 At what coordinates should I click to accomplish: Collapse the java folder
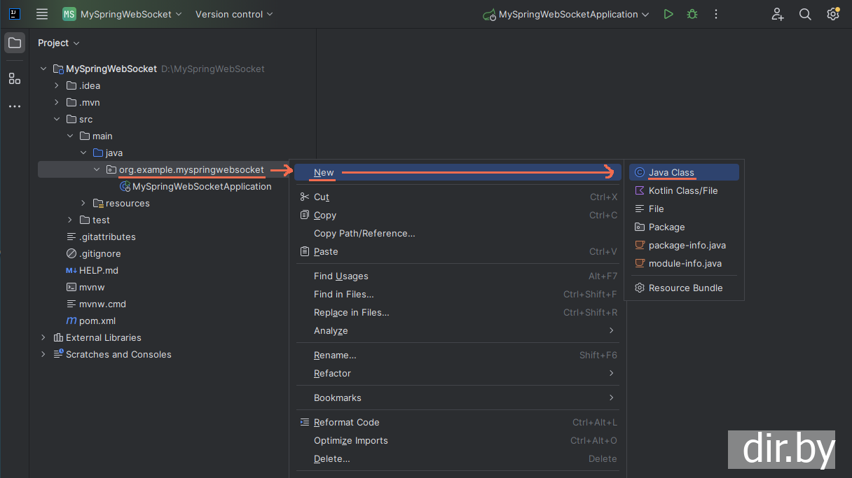click(x=83, y=153)
